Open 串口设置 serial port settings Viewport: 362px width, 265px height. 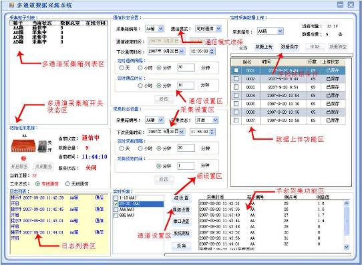coord(182,222)
